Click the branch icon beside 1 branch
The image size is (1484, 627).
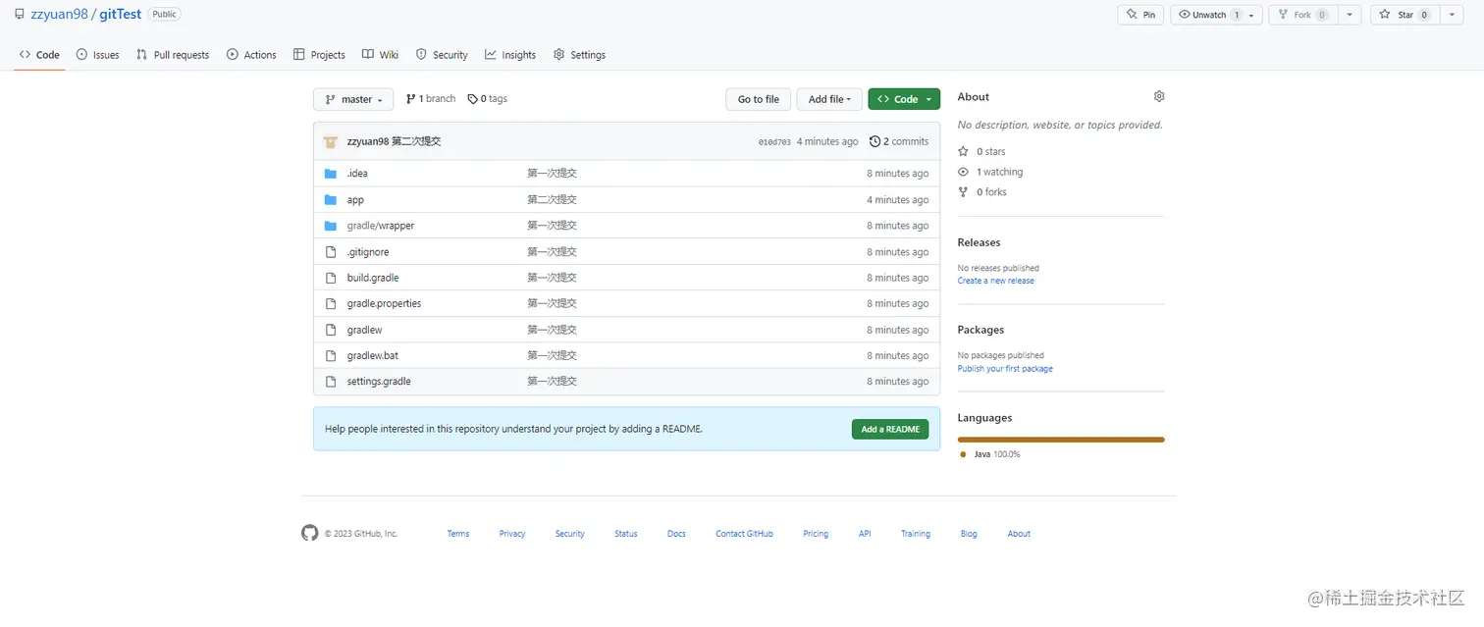click(x=410, y=99)
